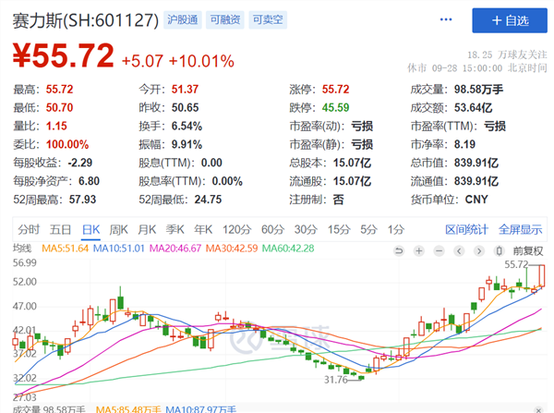The width and height of the screenshot is (554, 413).
Task: Switch to 月K monthly chart
Action: [x=147, y=229]
